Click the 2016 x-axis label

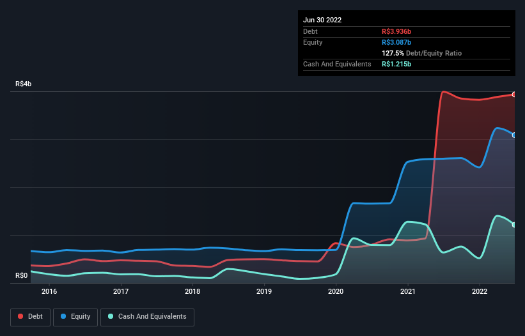pyautogui.click(x=49, y=291)
